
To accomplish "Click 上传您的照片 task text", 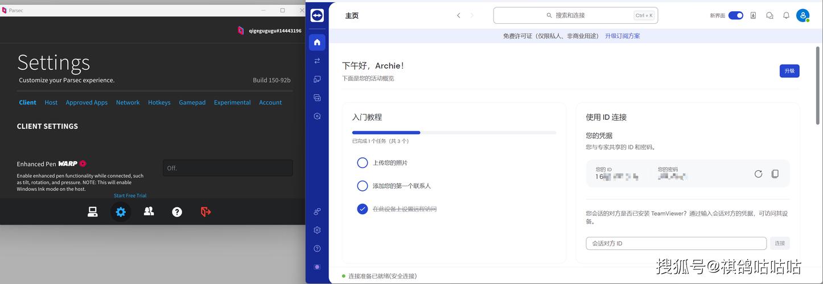I will (390, 163).
